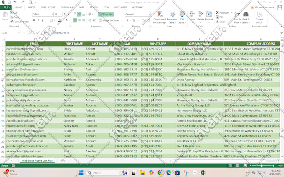
Task: Toggle Underline formatting
Action: (43, 20)
